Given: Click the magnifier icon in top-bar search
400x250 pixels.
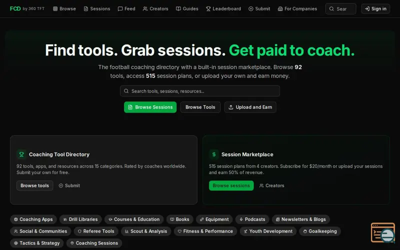Looking at the screenshot, I should [x=331, y=8].
